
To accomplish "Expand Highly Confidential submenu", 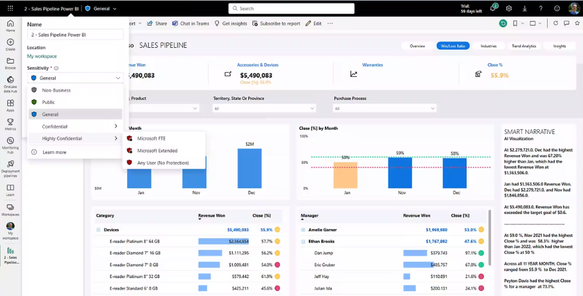I will pos(76,138).
